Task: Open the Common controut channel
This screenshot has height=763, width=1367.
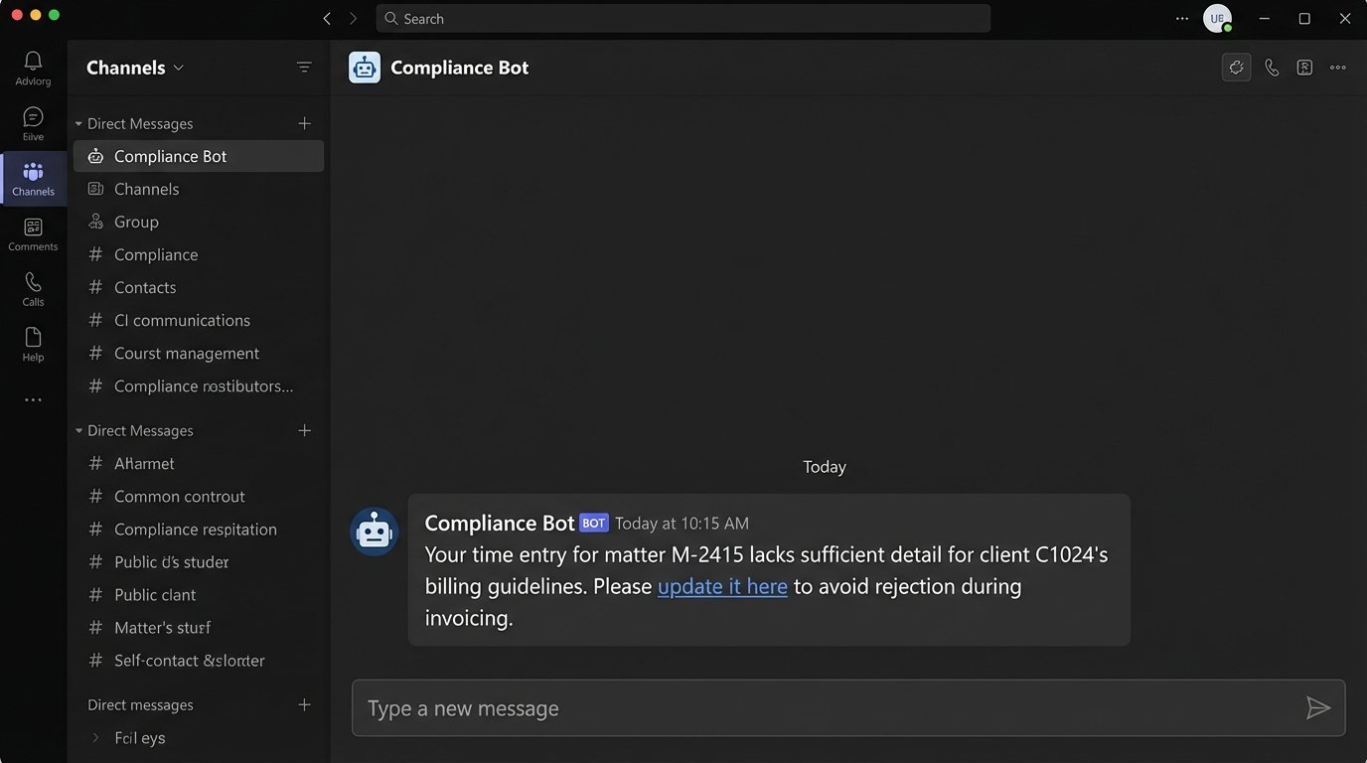Action: tap(179, 496)
